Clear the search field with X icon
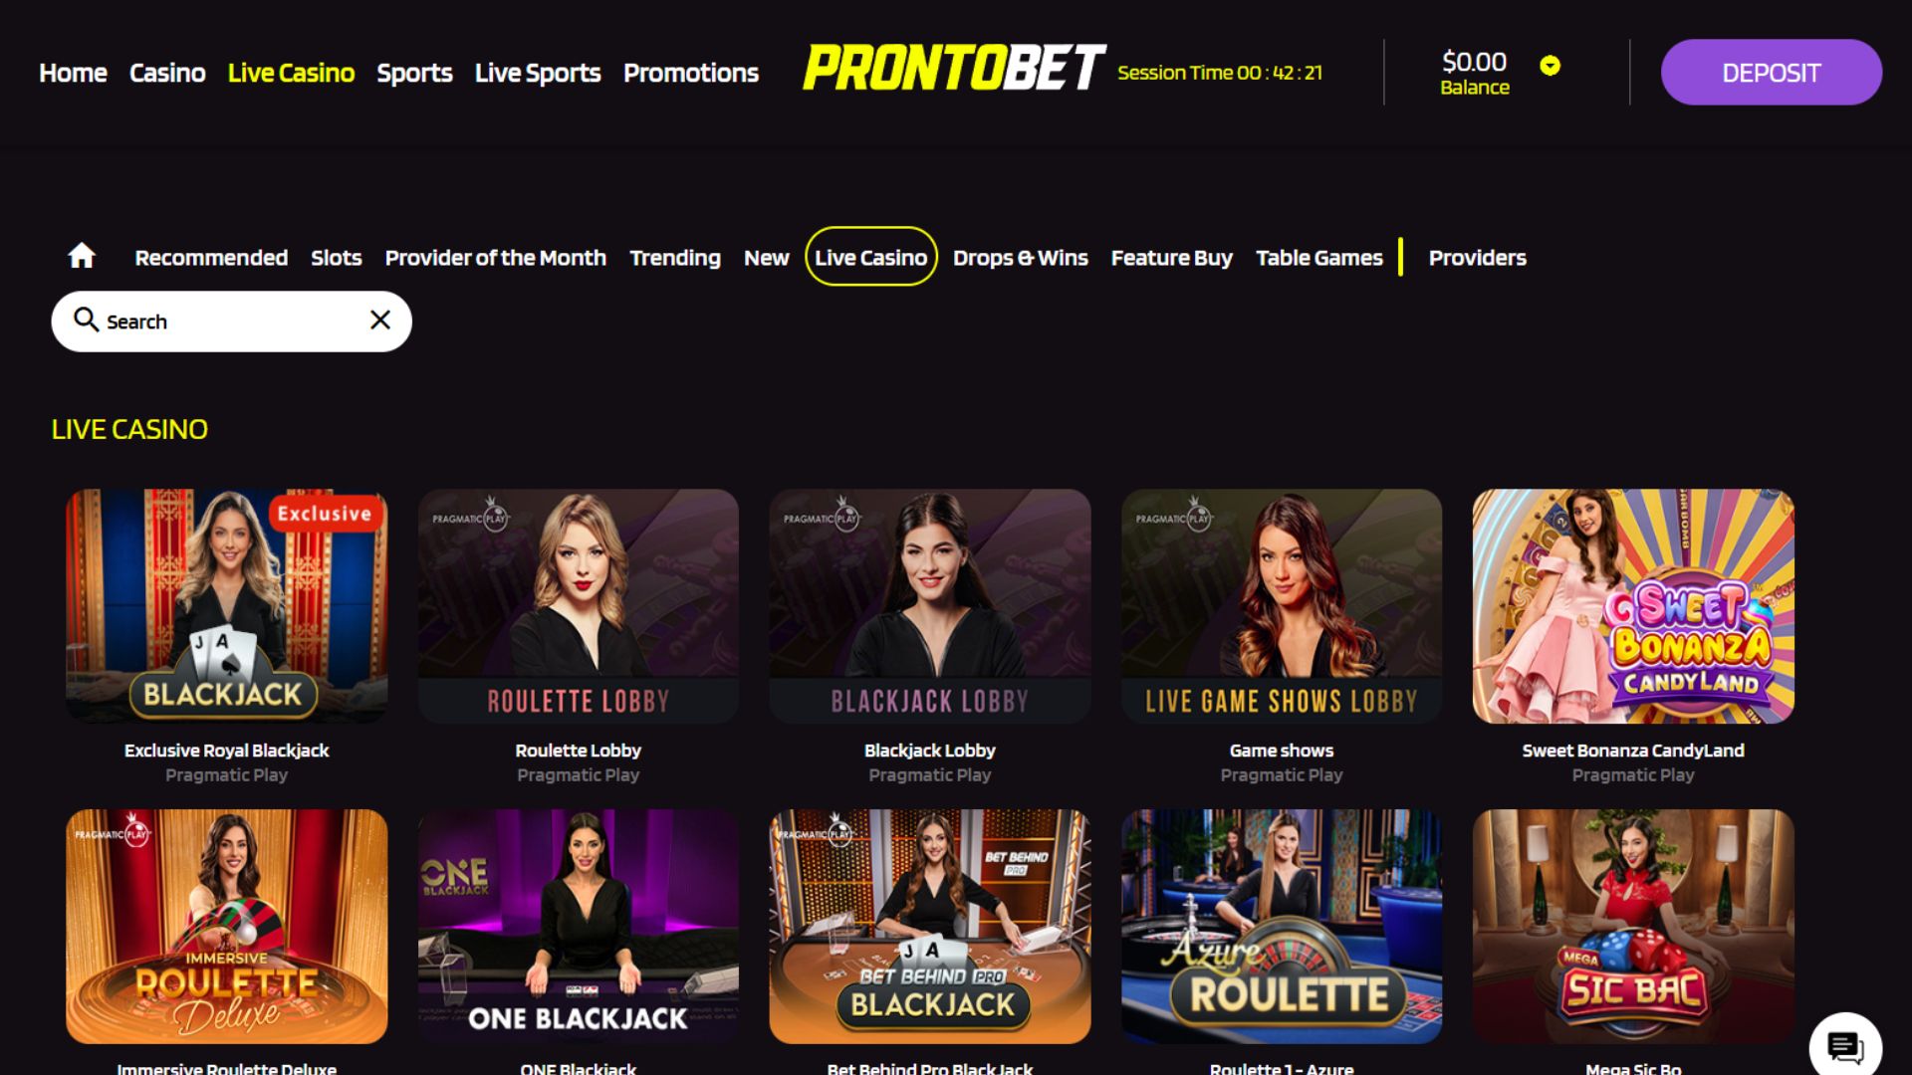Viewport: 1912px width, 1075px height. (x=379, y=320)
